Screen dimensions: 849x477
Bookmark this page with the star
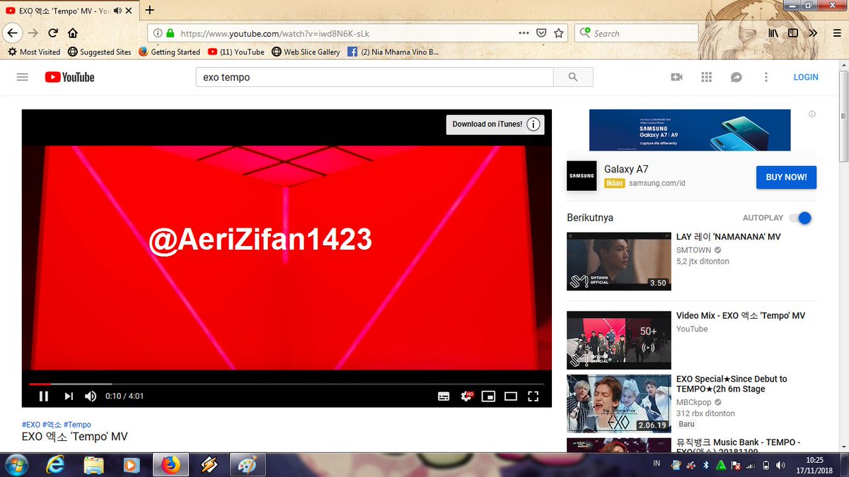click(559, 33)
